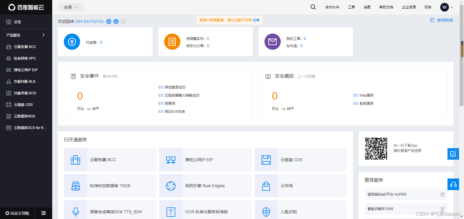This screenshot has height=219, width=464.
Task: Open the 云服务器 BCC service card
Action: click(x=110, y=160)
